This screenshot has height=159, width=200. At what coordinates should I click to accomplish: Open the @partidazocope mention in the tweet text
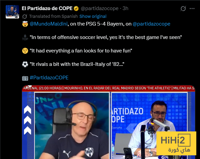[x=151, y=24]
